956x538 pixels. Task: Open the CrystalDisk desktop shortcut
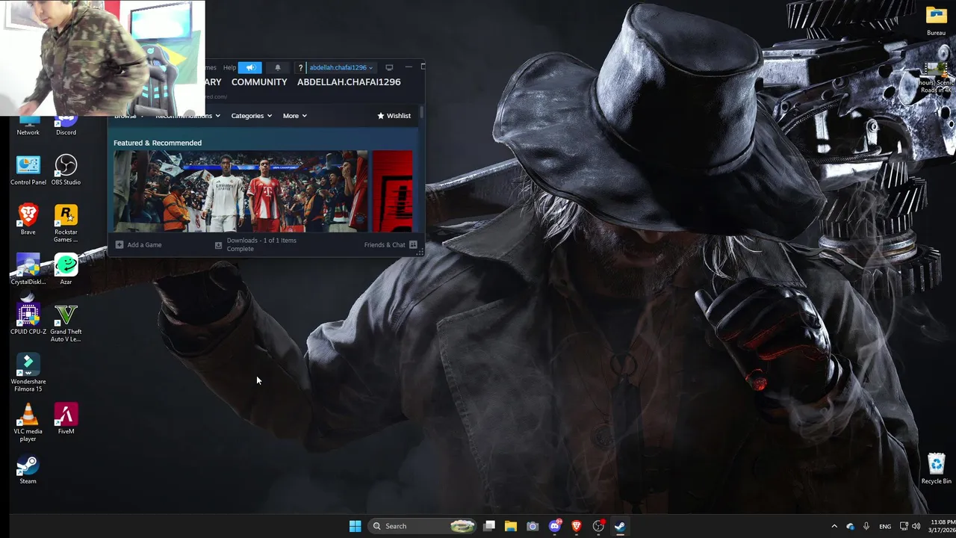[28, 269]
